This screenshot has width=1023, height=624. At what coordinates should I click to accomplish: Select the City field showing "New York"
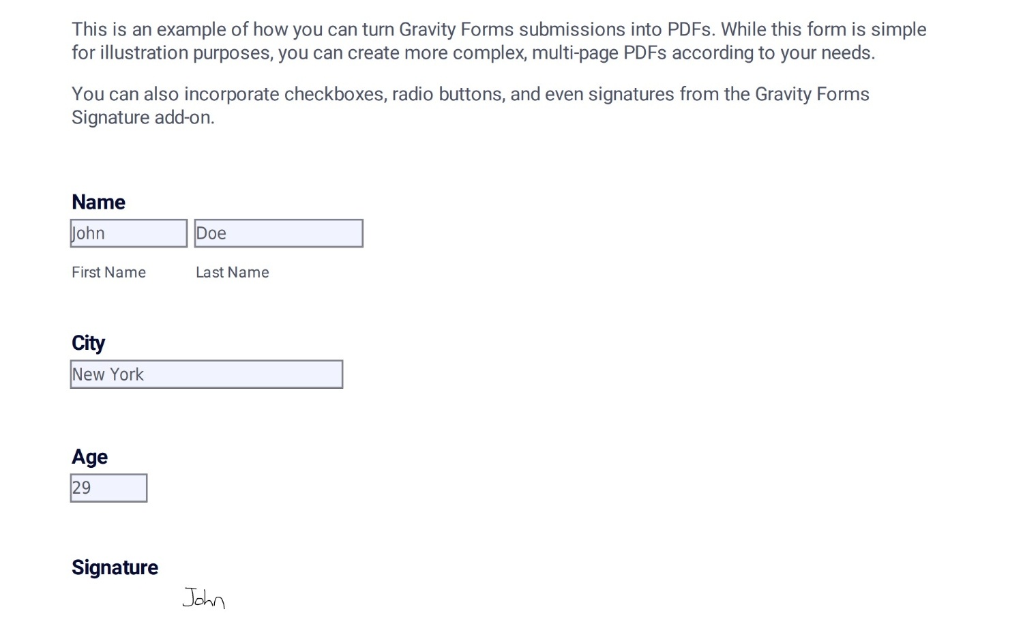point(206,374)
